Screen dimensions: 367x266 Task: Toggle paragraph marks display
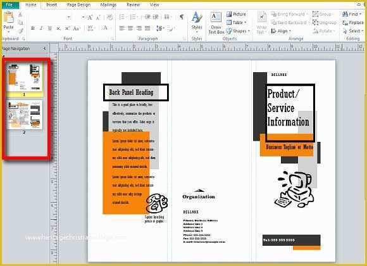point(182,17)
